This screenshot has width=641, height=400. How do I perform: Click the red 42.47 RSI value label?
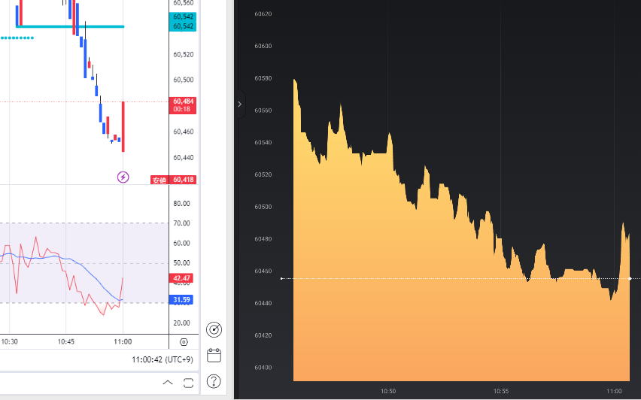183,278
